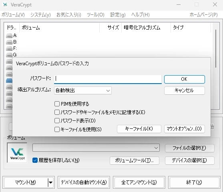Viewport: 223px width, 192px height.
Task: Open マウントオプション...(O)
Action: point(185,129)
